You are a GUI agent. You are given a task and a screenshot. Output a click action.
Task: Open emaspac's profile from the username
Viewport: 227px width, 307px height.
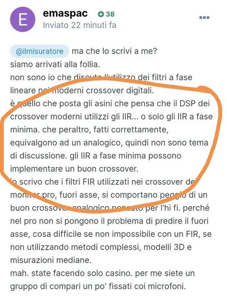click(x=65, y=13)
